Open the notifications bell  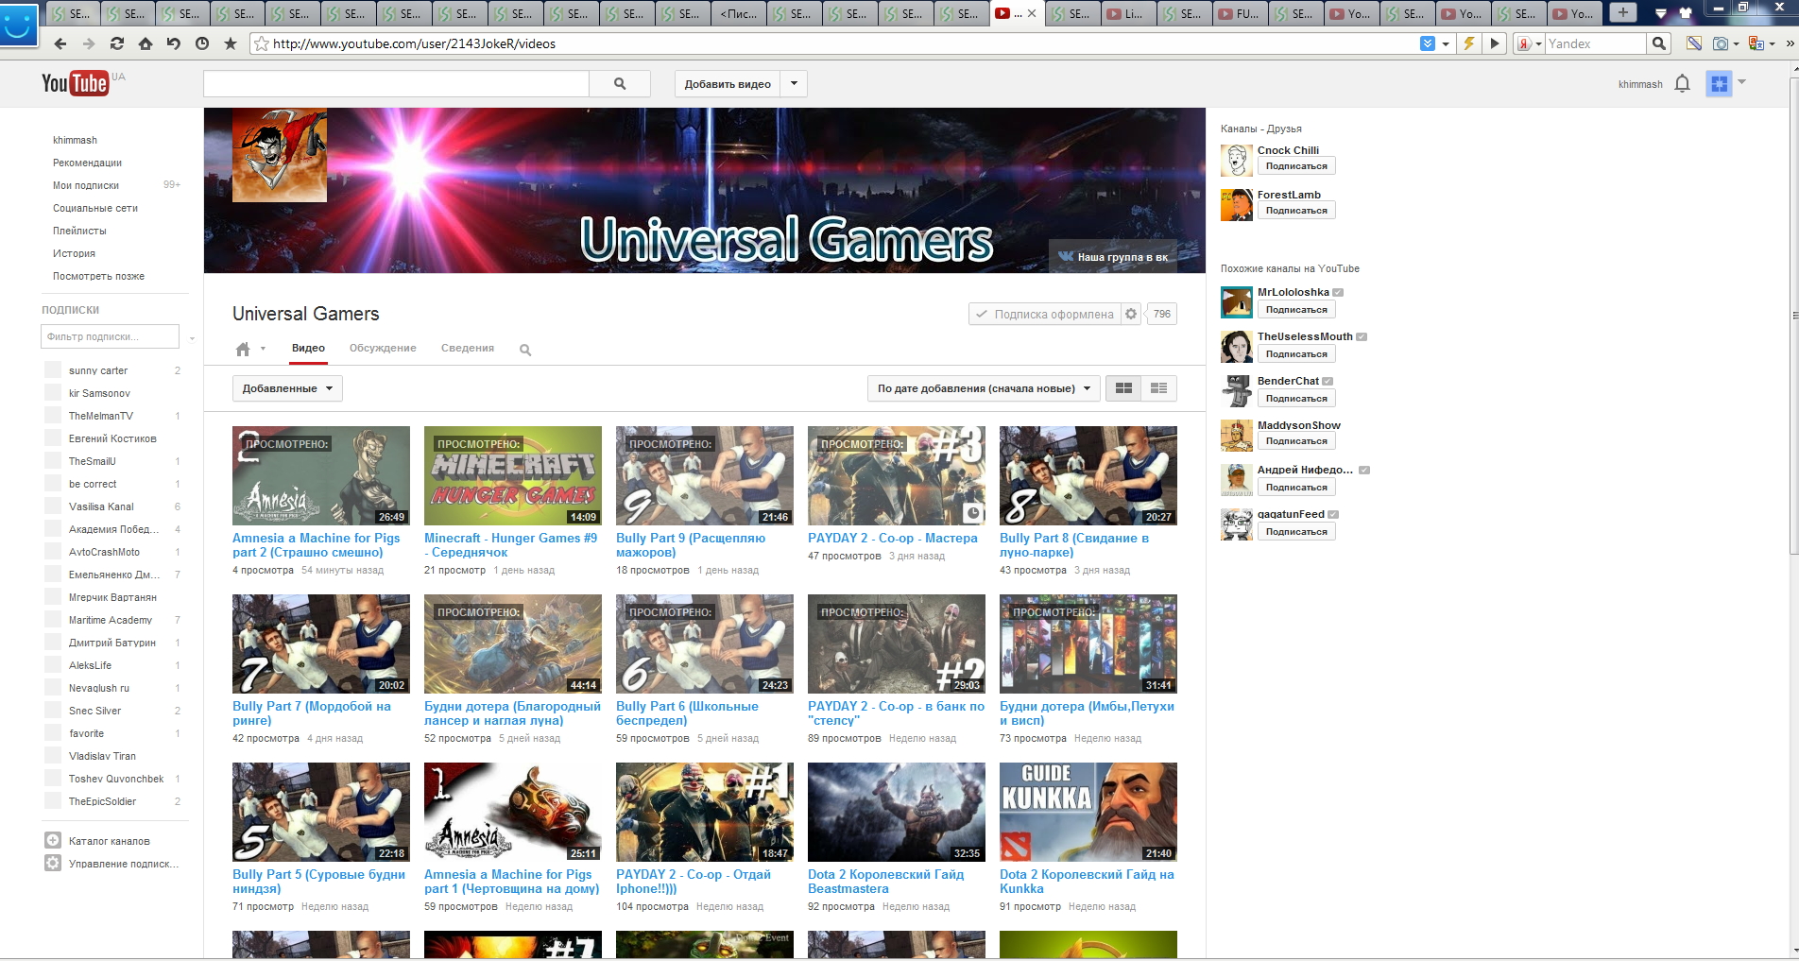click(1682, 84)
